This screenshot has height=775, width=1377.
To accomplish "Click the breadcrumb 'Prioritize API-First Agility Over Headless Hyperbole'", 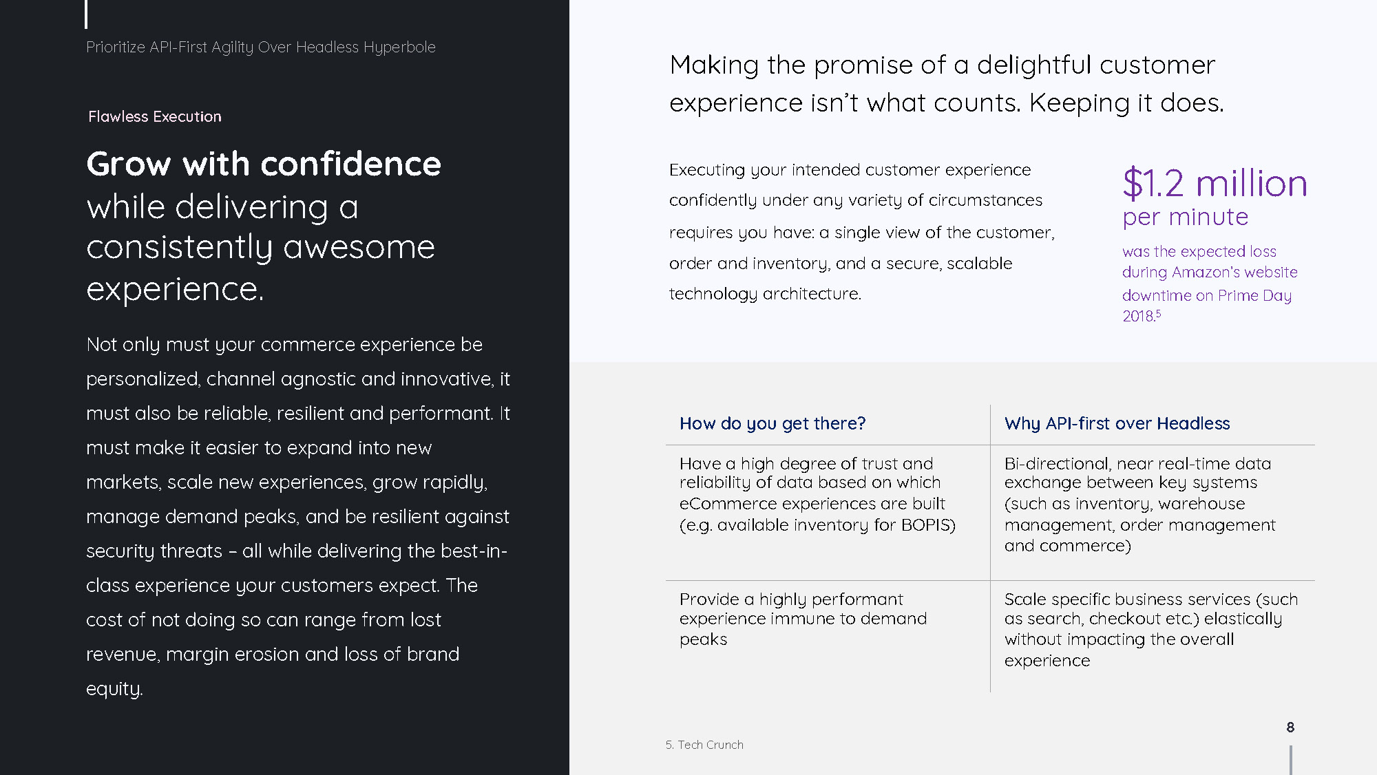I will (261, 47).
